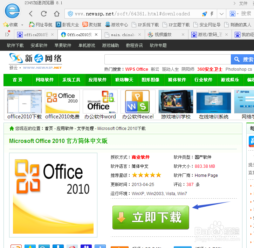Select 首页 in green navigation bar
Image resolution: width=254 pixels, height=248 pixels.
coord(18,80)
